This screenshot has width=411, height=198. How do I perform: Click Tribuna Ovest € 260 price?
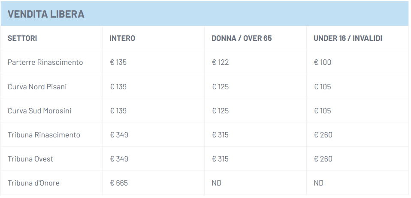click(323, 159)
